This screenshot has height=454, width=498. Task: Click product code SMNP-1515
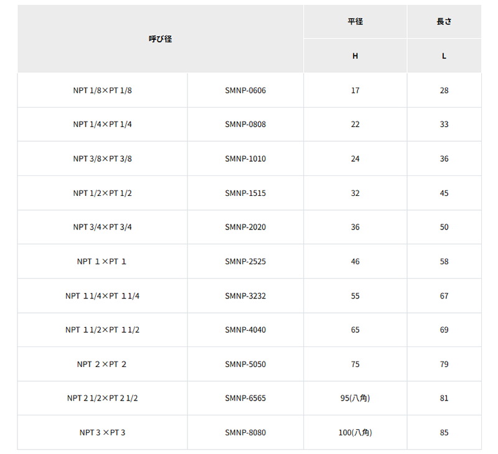(x=245, y=193)
